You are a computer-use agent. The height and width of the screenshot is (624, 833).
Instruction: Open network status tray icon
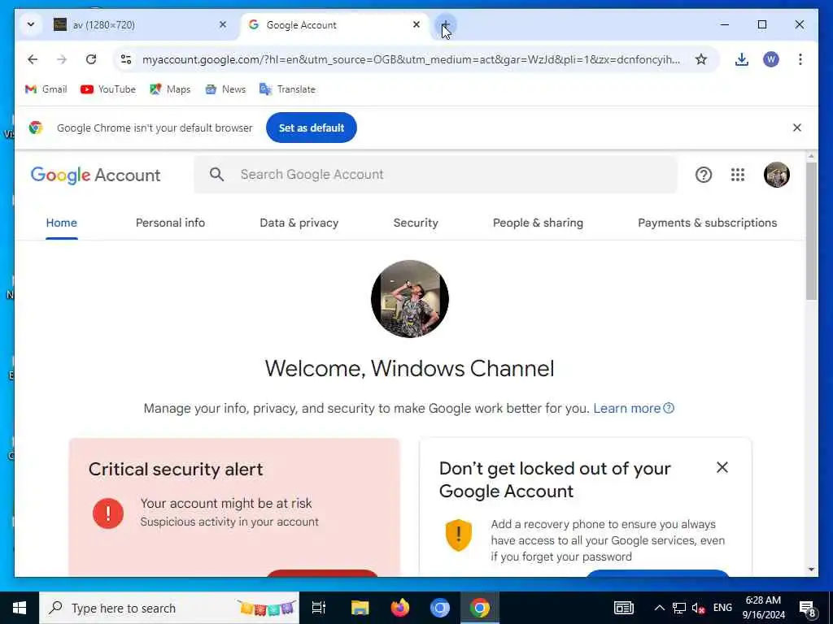coord(679,608)
